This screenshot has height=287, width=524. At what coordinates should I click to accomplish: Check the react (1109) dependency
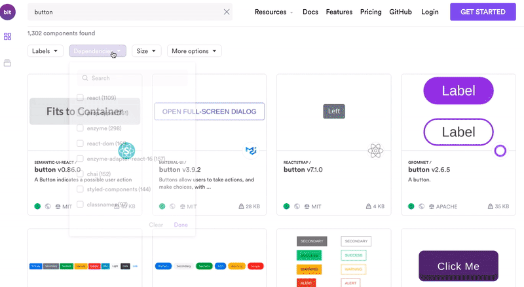pos(80,98)
